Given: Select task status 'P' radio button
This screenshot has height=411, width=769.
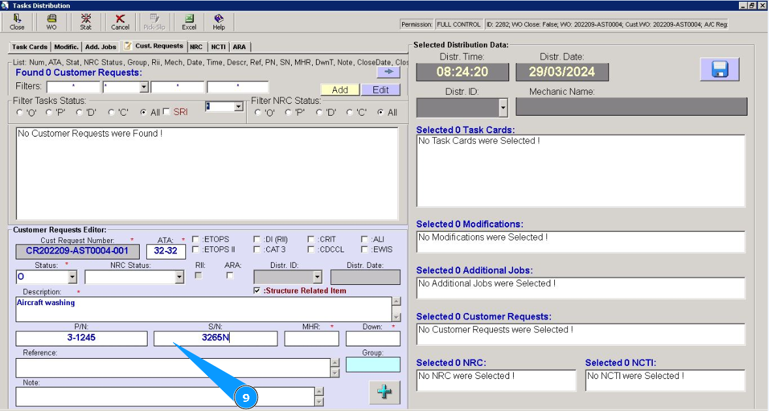Looking at the screenshot, I should 49,112.
